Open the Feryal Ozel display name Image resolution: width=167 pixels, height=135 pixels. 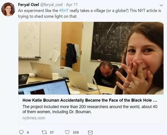tap(29, 5)
